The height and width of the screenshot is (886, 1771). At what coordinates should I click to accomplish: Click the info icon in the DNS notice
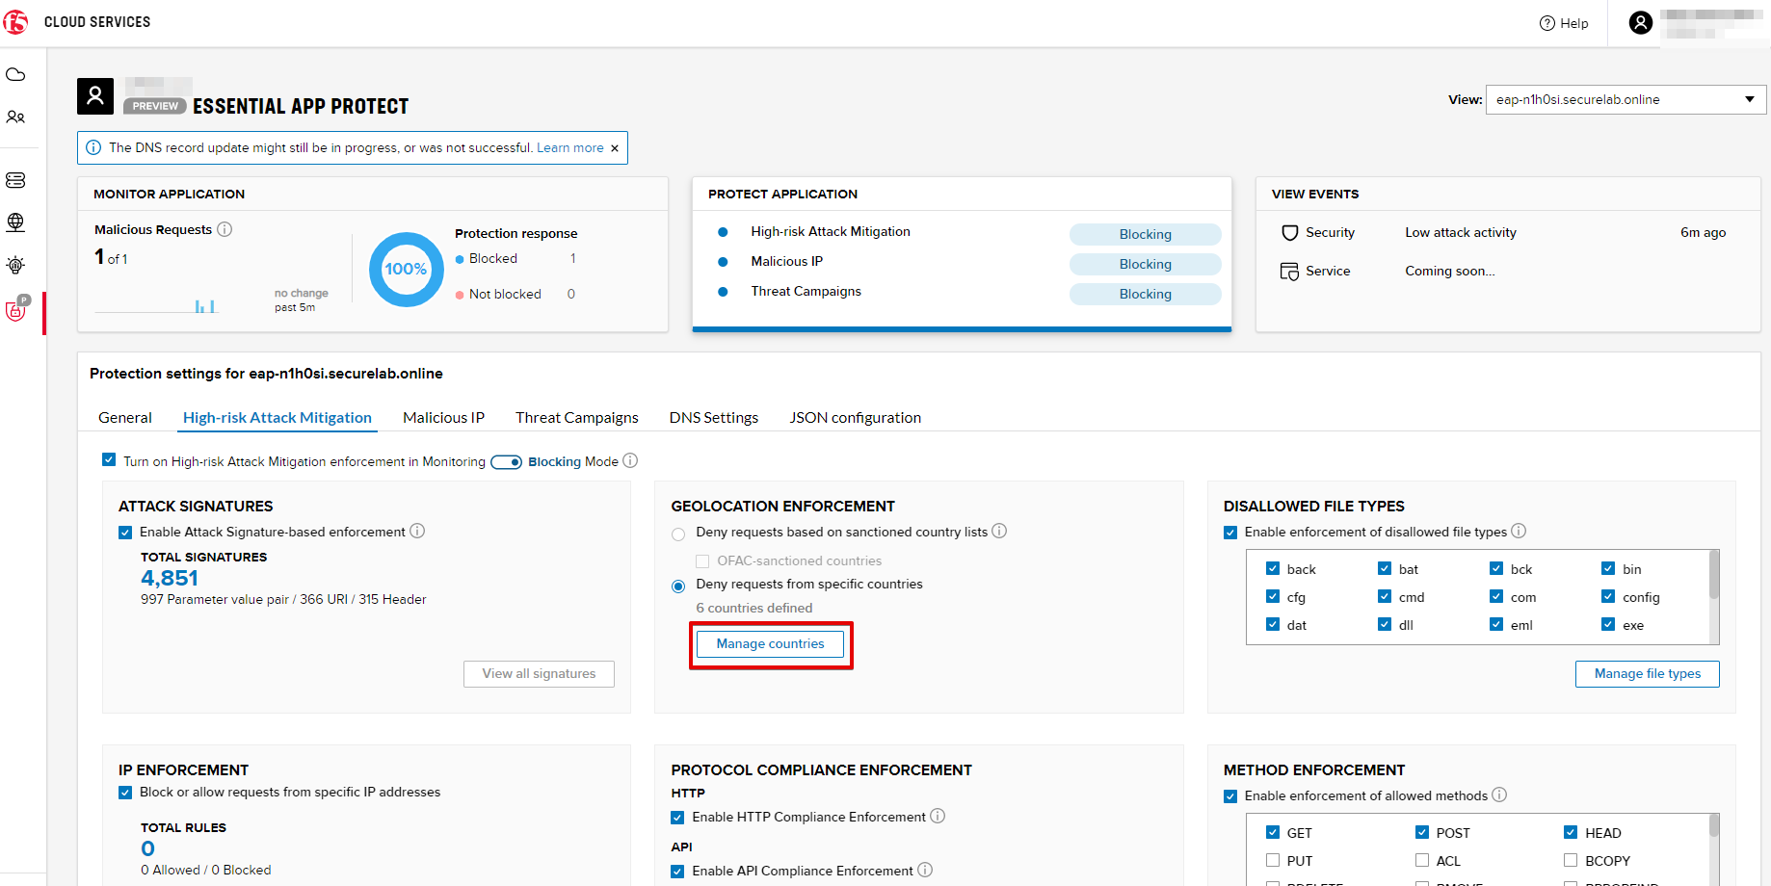point(93,147)
